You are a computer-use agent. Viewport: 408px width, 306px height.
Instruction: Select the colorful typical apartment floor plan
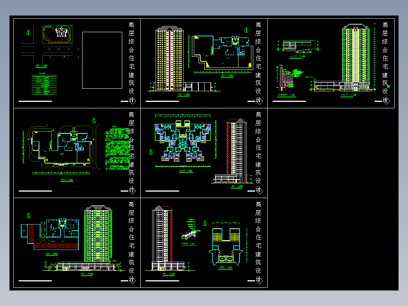pyautogui.click(x=183, y=141)
